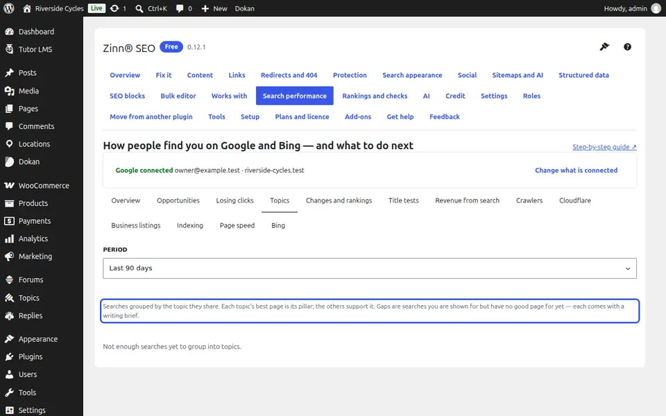Open Dokan in the admin bar
This screenshot has height=416, width=666.
[245, 8]
